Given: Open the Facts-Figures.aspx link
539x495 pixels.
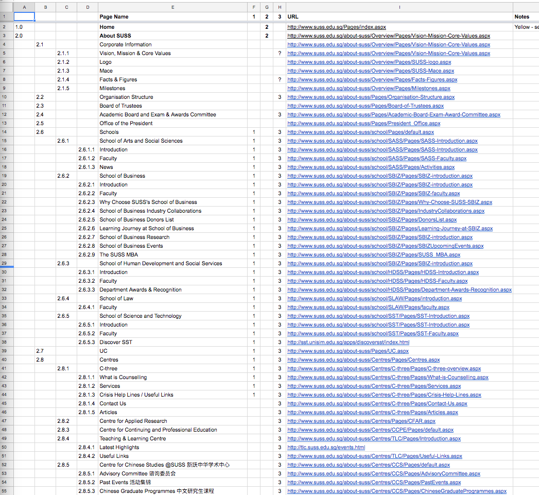Looking at the screenshot, I should click(x=372, y=79).
